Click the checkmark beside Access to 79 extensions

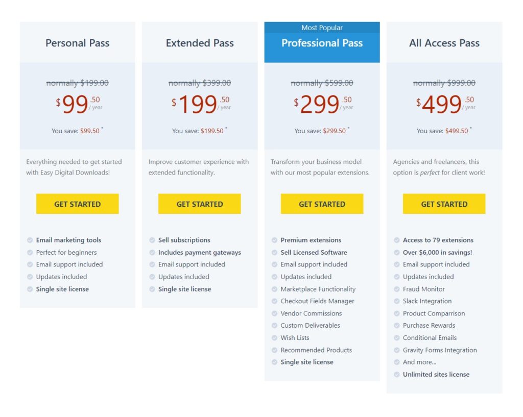coord(397,240)
